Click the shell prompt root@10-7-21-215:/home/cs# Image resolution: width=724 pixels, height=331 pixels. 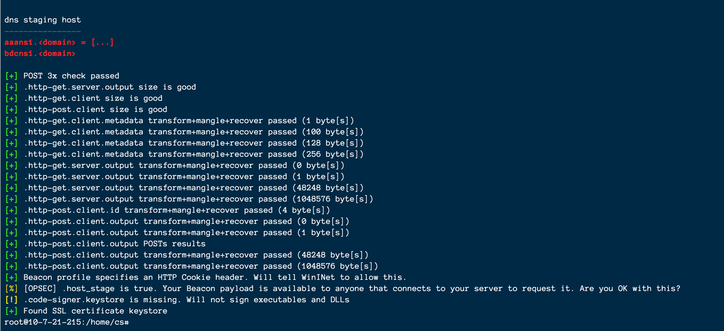(x=67, y=322)
